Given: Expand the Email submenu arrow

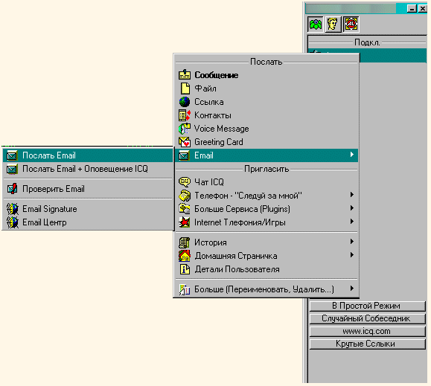Looking at the screenshot, I should coord(352,155).
